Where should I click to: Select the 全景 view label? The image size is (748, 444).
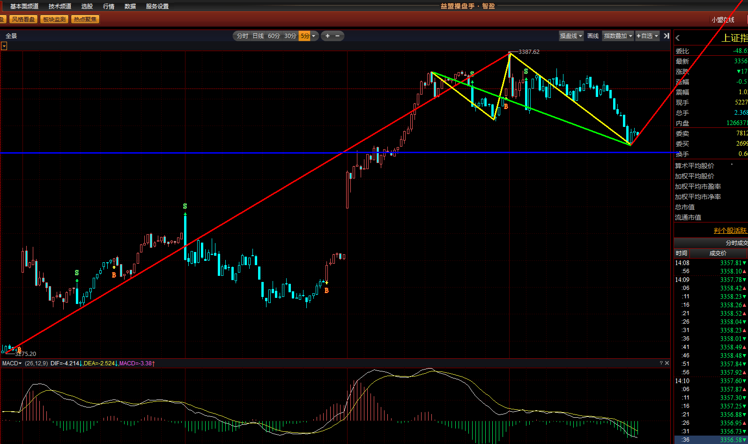coord(11,36)
